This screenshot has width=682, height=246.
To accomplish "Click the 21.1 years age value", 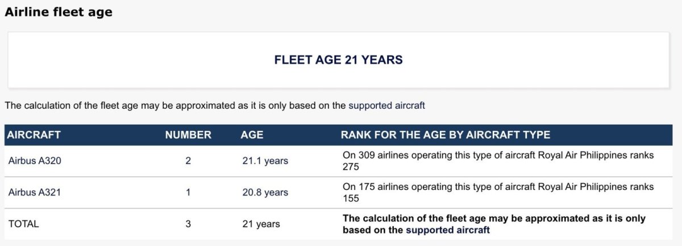I will pos(265,161).
